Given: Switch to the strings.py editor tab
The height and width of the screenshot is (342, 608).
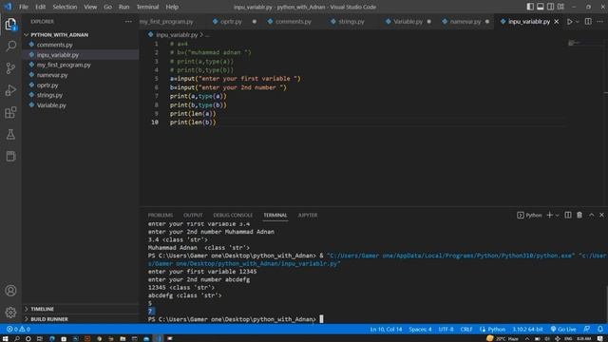Looking at the screenshot, I should coord(351,22).
